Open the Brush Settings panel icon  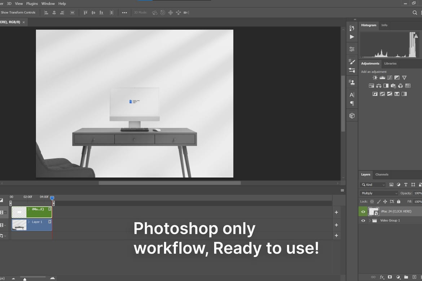click(x=352, y=62)
